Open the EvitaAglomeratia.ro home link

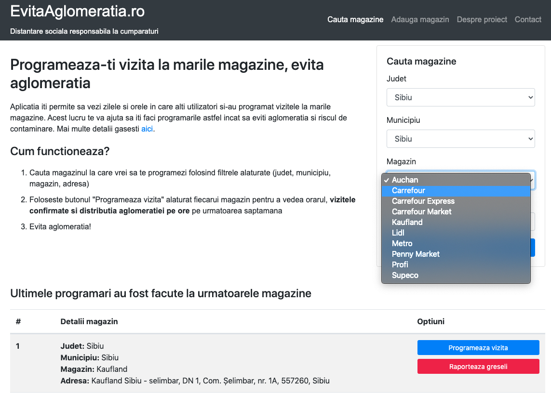pyautogui.click(x=77, y=11)
